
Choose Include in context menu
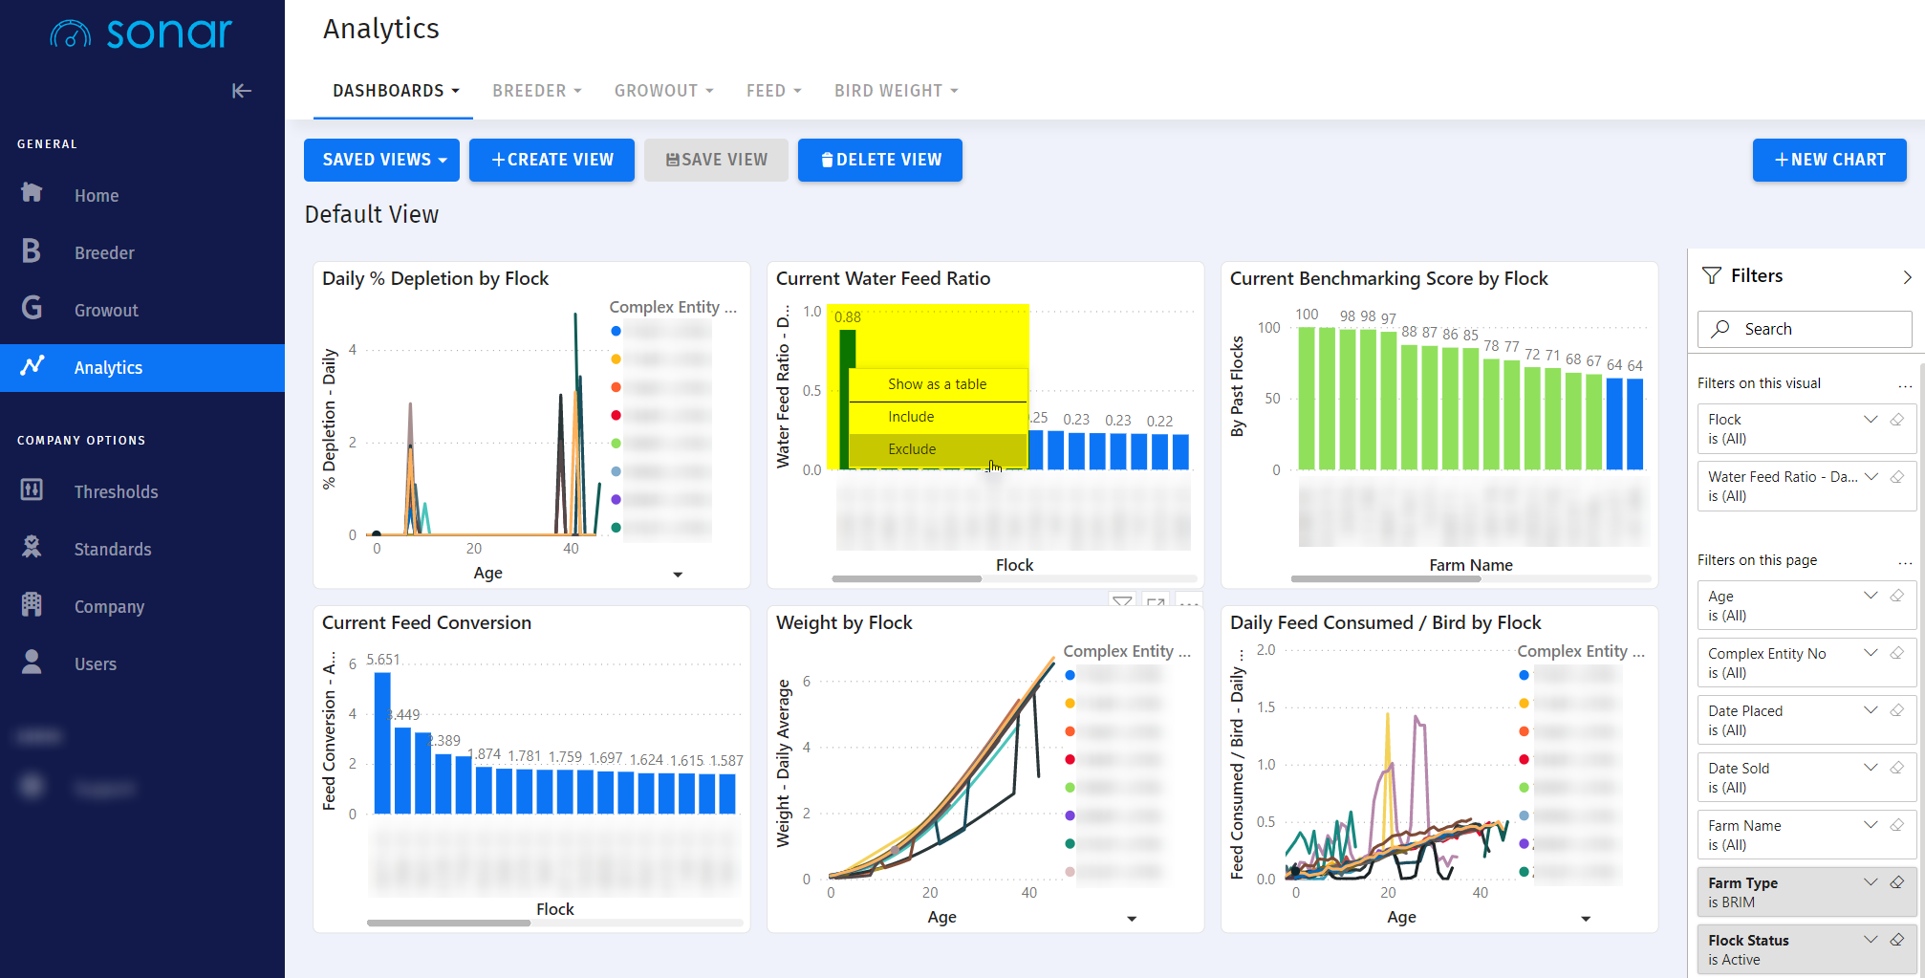(938, 417)
